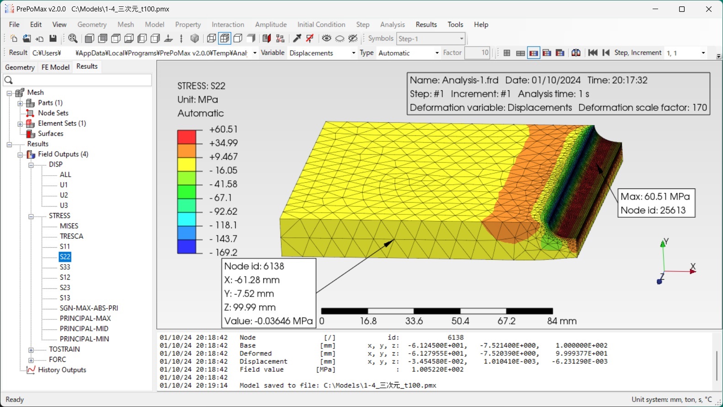Viewport: 723px width, 407px height.
Task: Click the Open file icon
Action: (27, 38)
